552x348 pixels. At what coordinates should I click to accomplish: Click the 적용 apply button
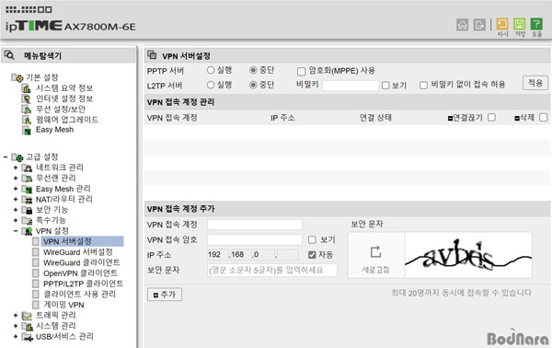pos(535,83)
